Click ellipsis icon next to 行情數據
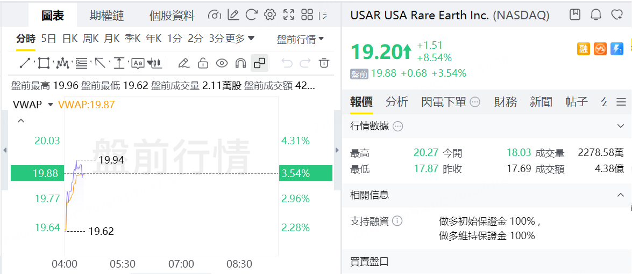This screenshot has height=274, width=632. tap(398, 127)
